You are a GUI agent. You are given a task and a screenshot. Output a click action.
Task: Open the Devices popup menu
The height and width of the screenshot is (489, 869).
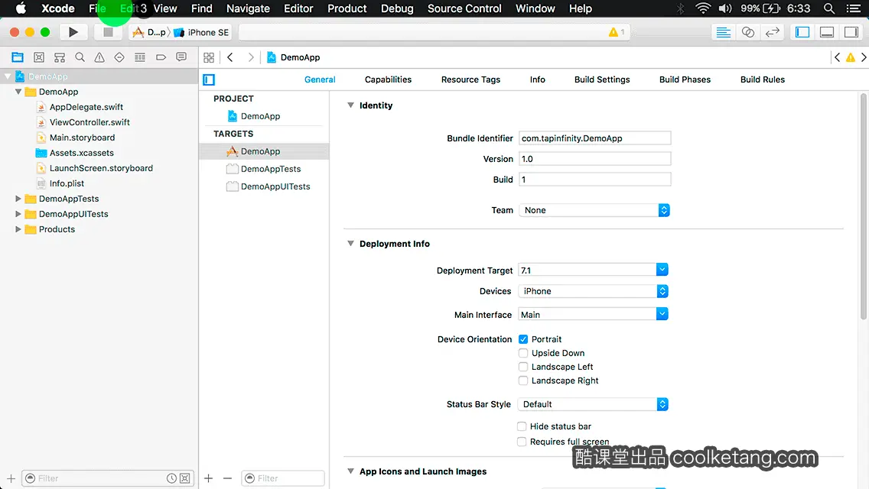click(x=593, y=291)
